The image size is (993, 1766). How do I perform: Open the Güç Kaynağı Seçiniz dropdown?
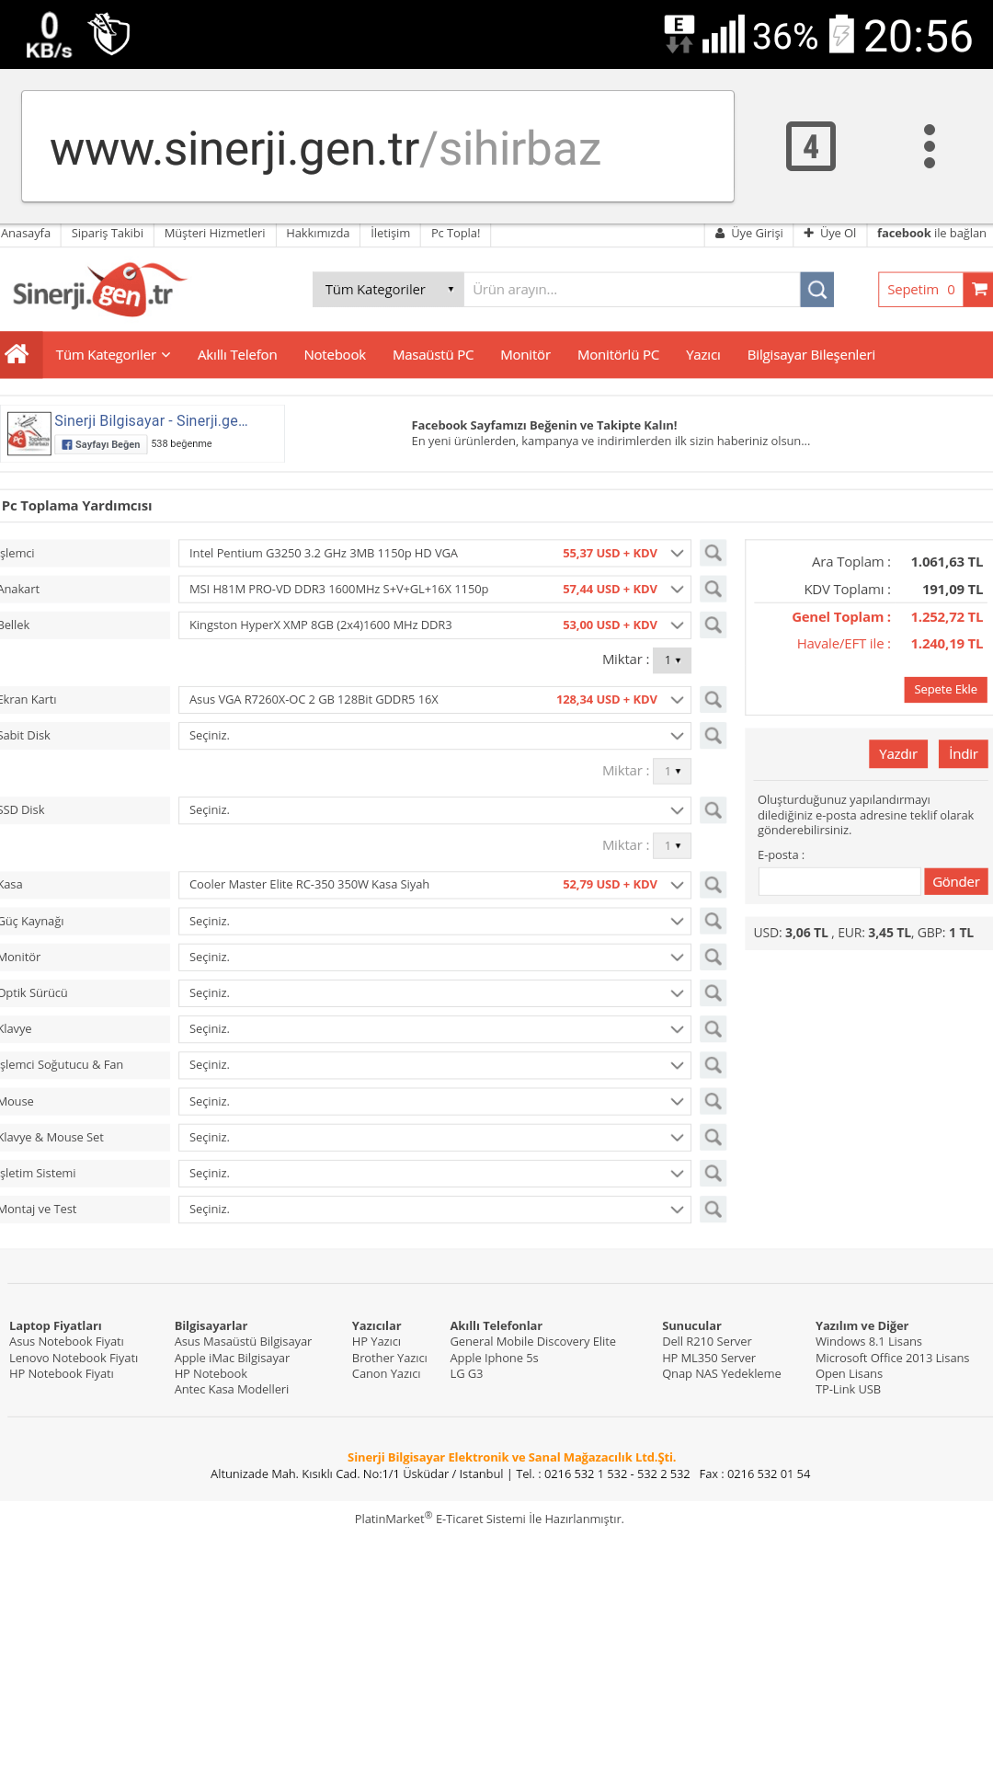click(x=435, y=921)
